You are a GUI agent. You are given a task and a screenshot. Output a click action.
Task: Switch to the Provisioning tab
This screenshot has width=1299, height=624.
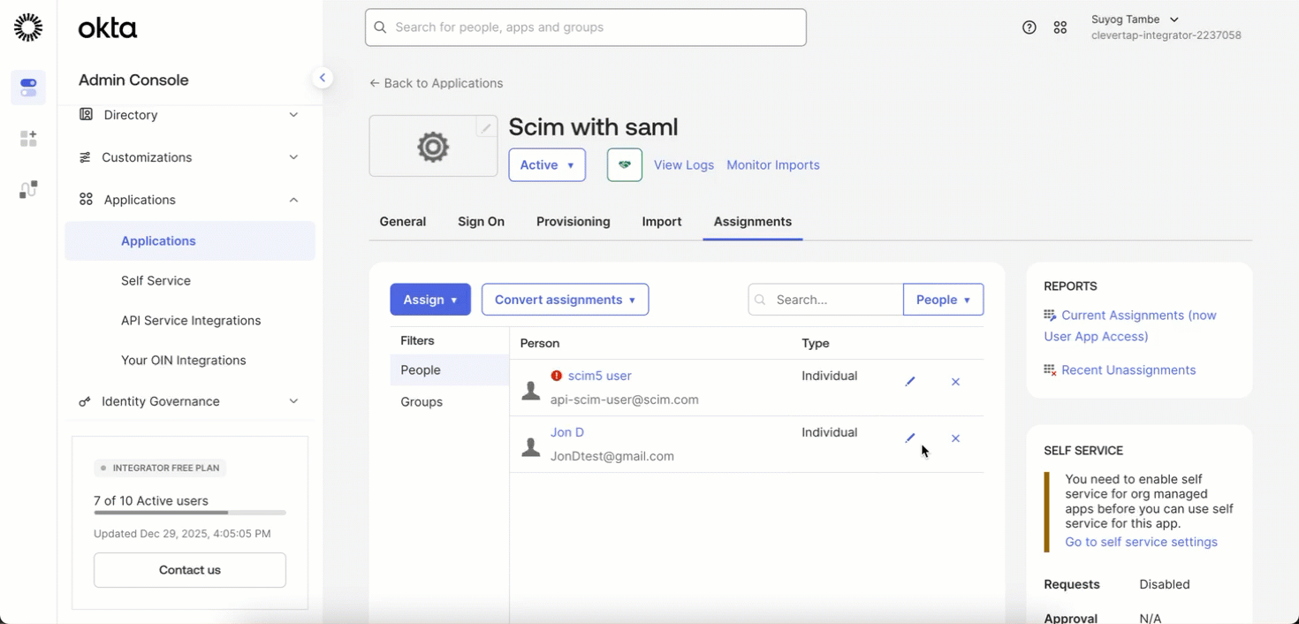click(574, 222)
